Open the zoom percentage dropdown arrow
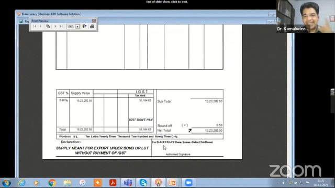Image resolution: width=335 pixels, height=188 pixels. tap(77, 27)
